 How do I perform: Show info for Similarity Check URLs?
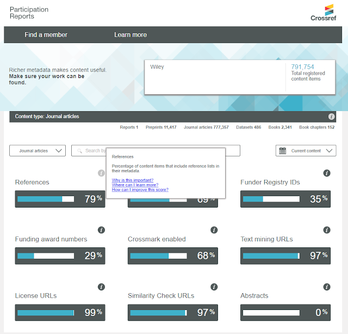tap(214, 287)
